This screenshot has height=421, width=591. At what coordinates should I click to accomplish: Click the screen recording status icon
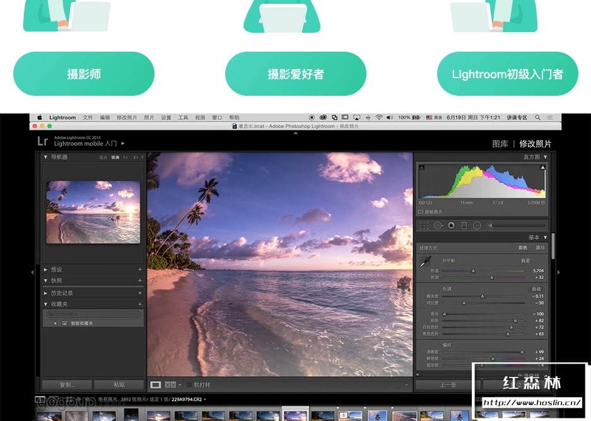click(x=312, y=117)
